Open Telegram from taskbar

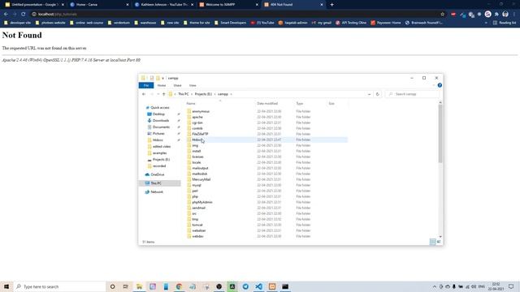tap(245, 286)
